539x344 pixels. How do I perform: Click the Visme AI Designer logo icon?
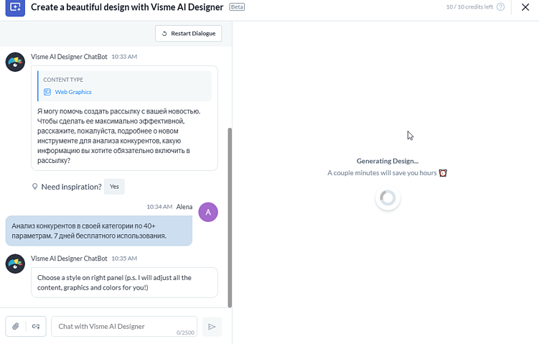15,7
